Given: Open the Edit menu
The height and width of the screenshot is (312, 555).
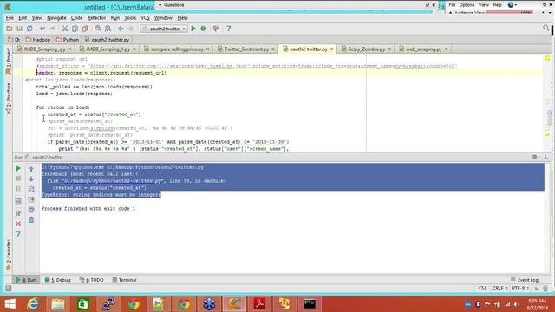Looking at the screenshot, I should click(23, 17).
